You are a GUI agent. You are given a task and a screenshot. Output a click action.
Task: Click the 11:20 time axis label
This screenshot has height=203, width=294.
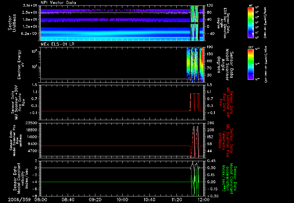(x=177, y=200)
